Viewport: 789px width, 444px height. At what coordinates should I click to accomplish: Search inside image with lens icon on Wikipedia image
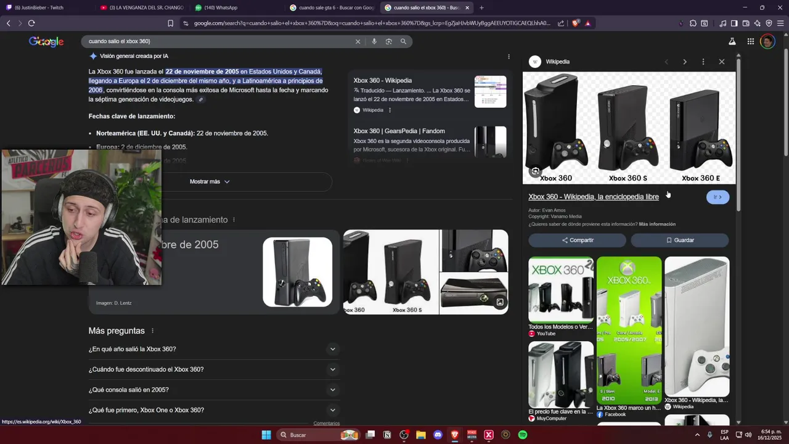536,171
